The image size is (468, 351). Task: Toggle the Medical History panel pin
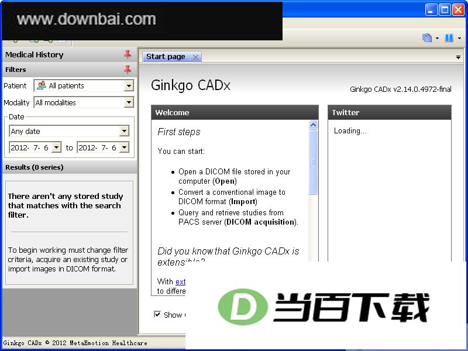[x=128, y=54]
